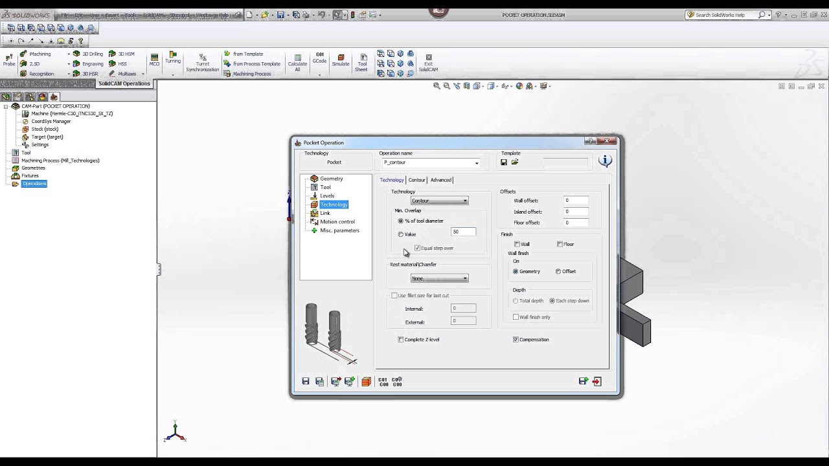
Task: Open the MCO tool
Action: pyautogui.click(x=154, y=60)
